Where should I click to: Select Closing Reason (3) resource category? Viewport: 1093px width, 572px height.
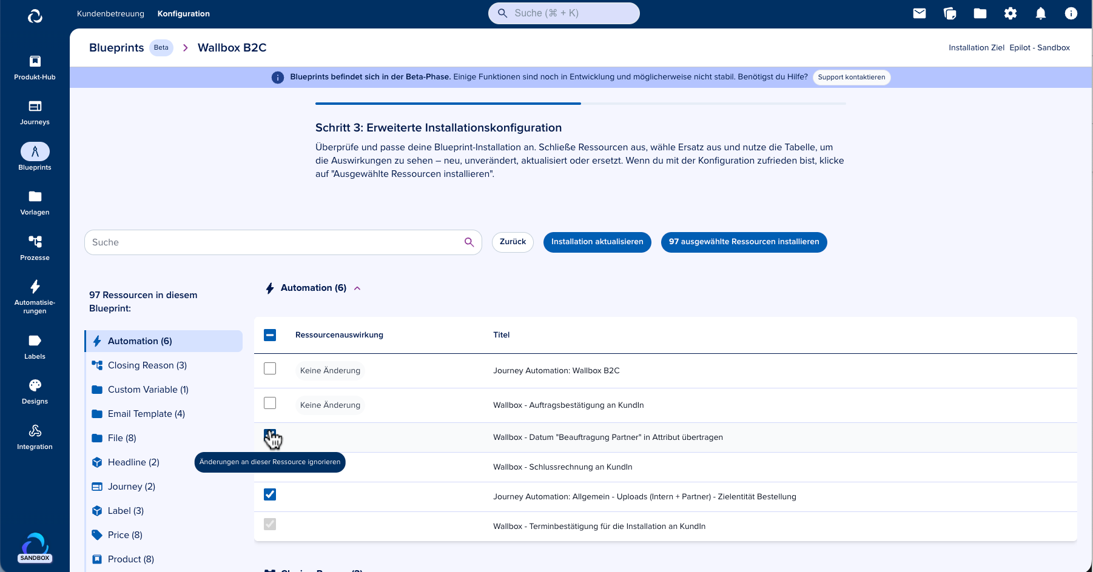pos(147,365)
